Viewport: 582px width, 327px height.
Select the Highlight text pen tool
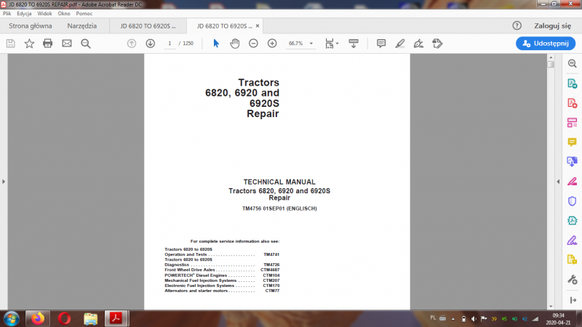click(399, 44)
